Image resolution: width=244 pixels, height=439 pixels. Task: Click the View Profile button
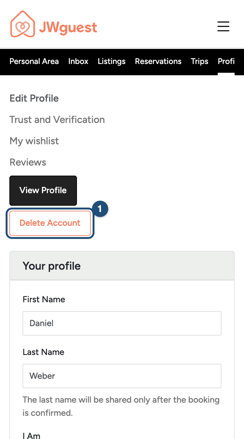(43, 191)
